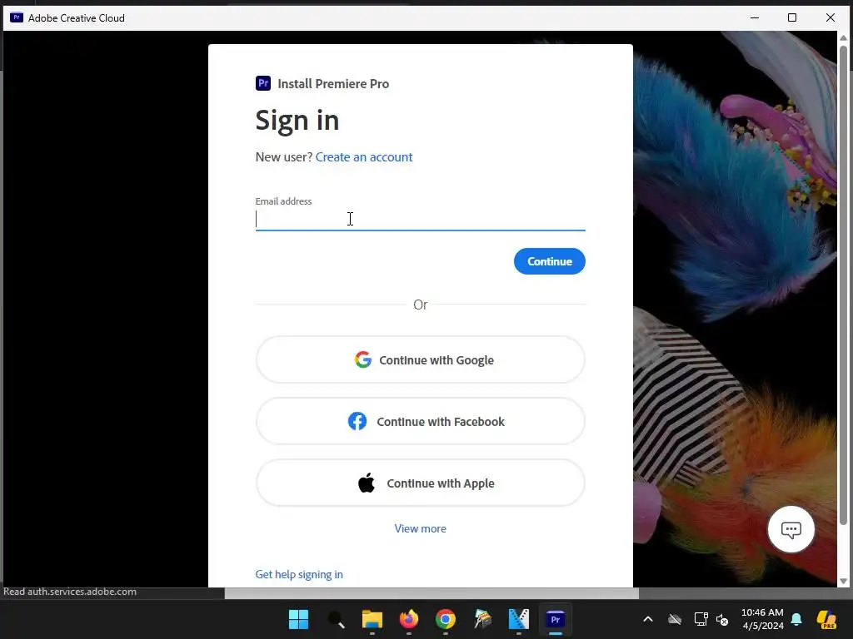Click the Sign in heading
The image size is (853, 639).
click(297, 120)
